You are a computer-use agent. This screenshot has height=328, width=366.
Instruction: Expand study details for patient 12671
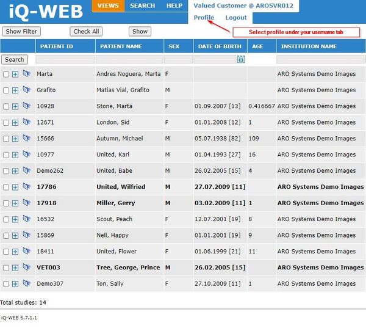point(15,123)
